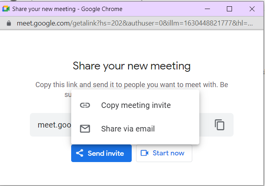Click the truncated end of the address bar URL
The image size is (265, 186).
click(248, 23)
